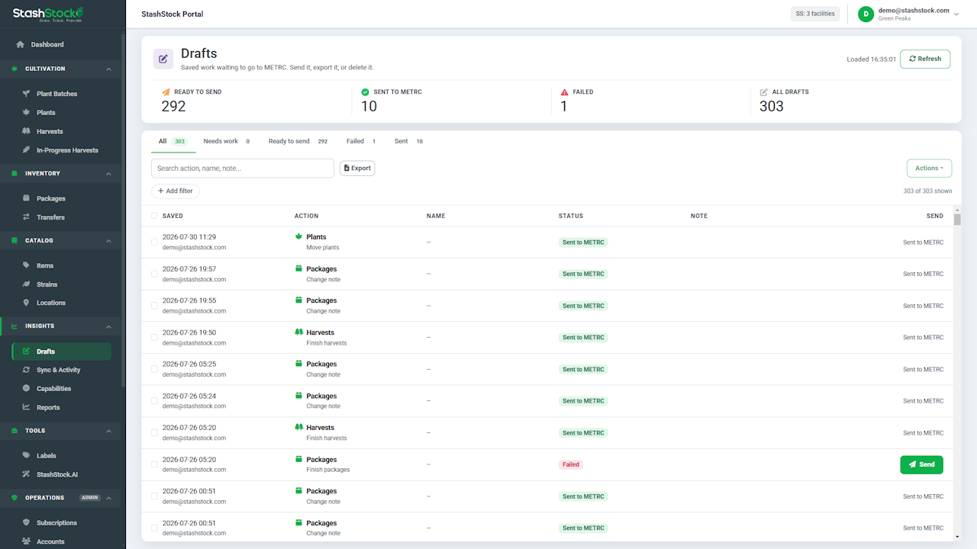The image size is (977, 549).
Task: Click the Plant Batches sidebar icon
Action: click(x=26, y=94)
